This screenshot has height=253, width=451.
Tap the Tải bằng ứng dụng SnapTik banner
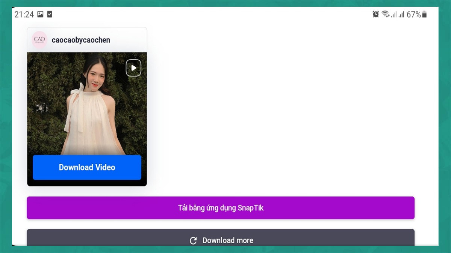(x=221, y=208)
